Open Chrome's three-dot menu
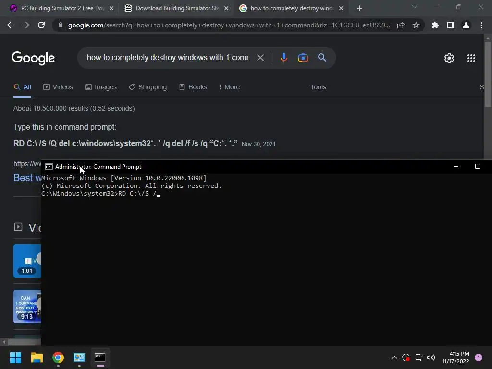 coord(481,25)
